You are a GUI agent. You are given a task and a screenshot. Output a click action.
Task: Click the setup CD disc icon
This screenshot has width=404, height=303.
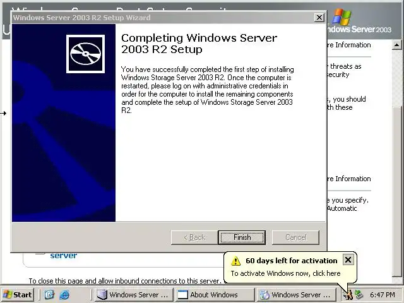point(86,54)
